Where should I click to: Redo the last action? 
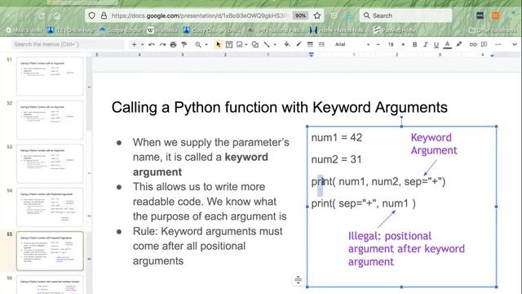[162, 44]
